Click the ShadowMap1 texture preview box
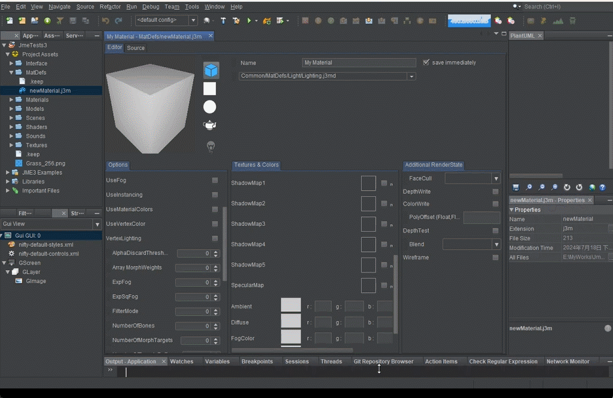Image resolution: width=613 pixels, height=398 pixels. [x=368, y=183]
